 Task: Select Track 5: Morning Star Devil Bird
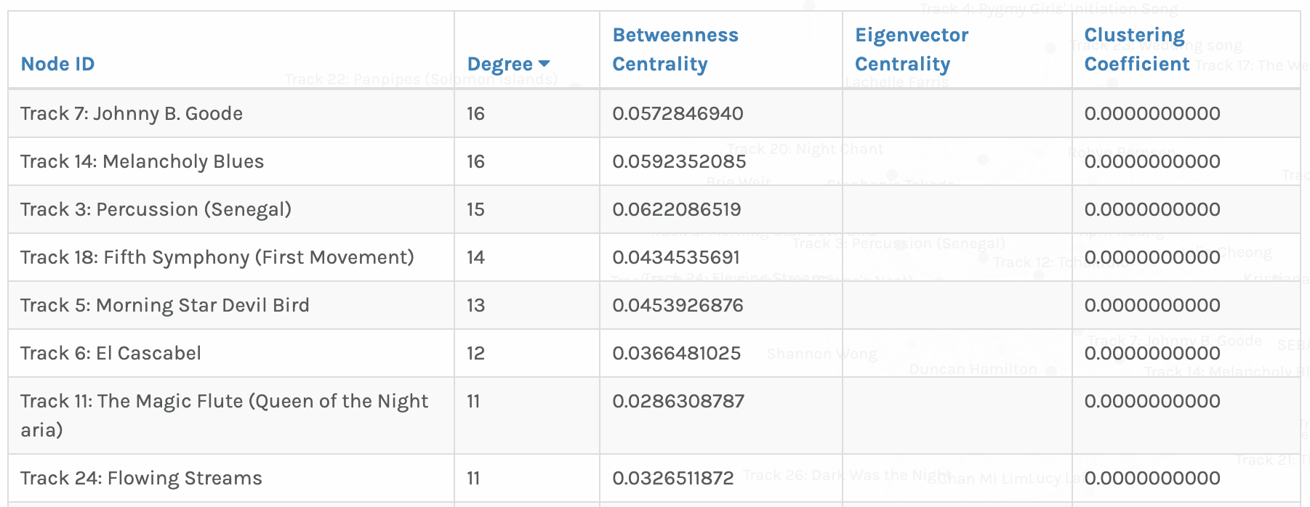click(164, 305)
